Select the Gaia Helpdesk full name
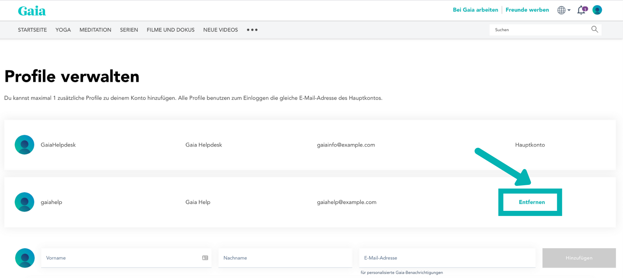Image resolution: width=623 pixels, height=278 pixels. click(204, 145)
